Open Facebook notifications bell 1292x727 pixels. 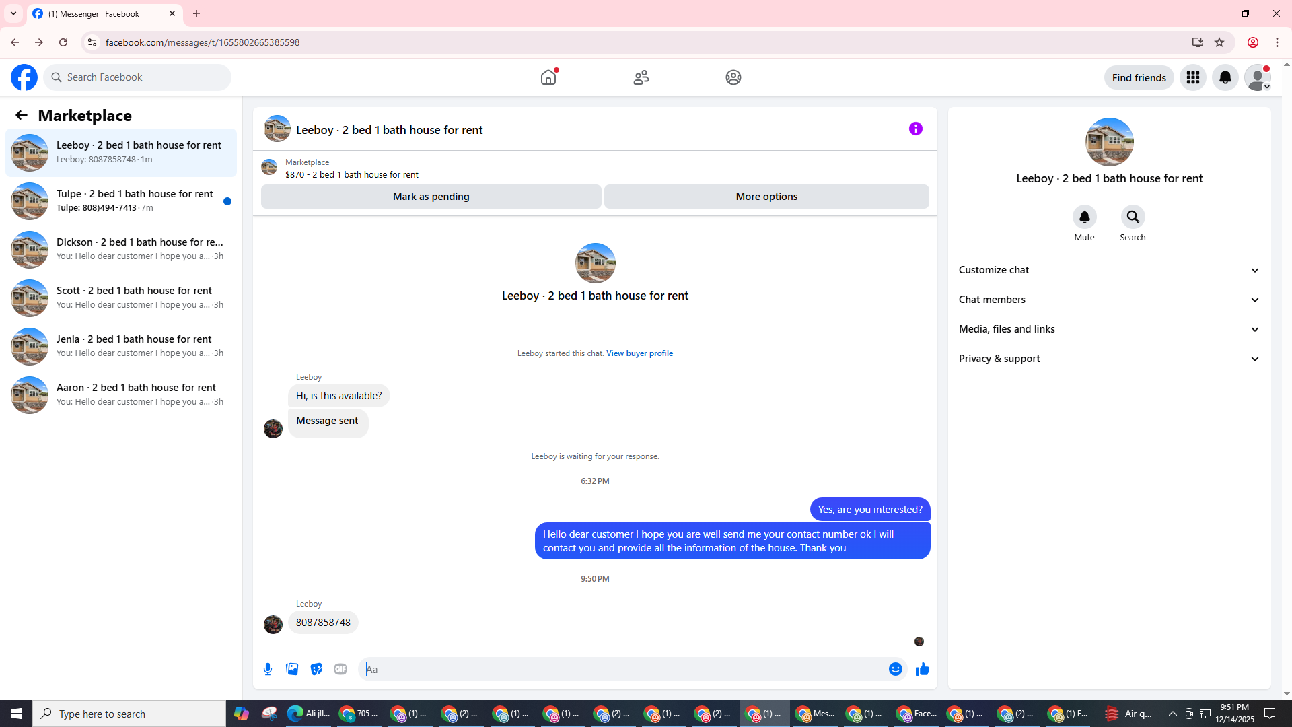tap(1225, 77)
